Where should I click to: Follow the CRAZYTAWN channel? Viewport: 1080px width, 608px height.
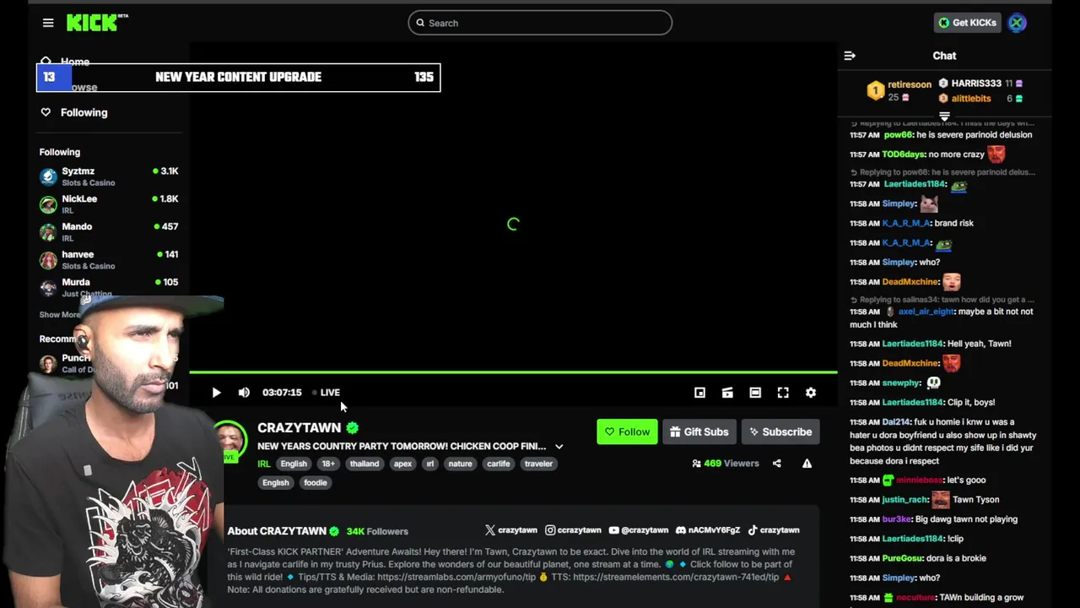tap(627, 432)
